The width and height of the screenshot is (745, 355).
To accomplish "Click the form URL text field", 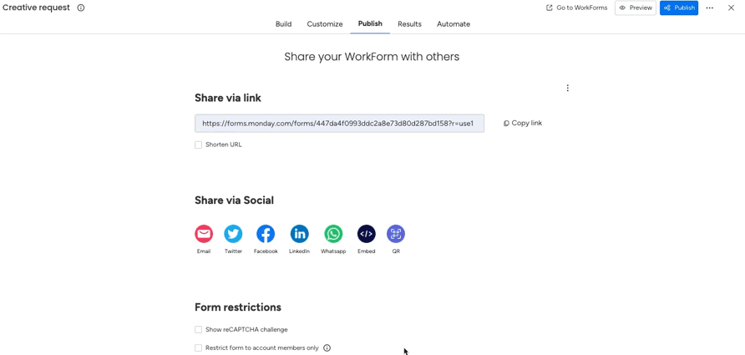I will click(x=339, y=124).
